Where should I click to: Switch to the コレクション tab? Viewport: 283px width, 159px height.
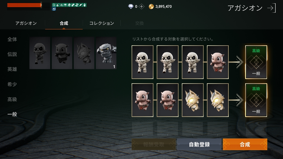click(102, 23)
